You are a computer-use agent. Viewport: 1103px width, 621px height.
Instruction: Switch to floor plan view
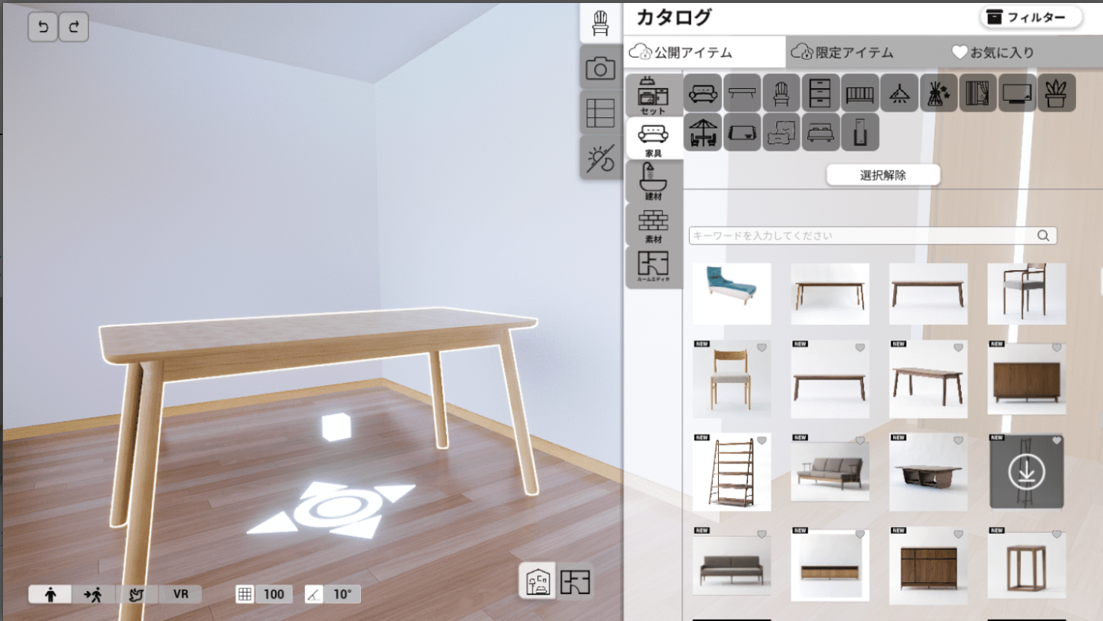(x=575, y=581)
